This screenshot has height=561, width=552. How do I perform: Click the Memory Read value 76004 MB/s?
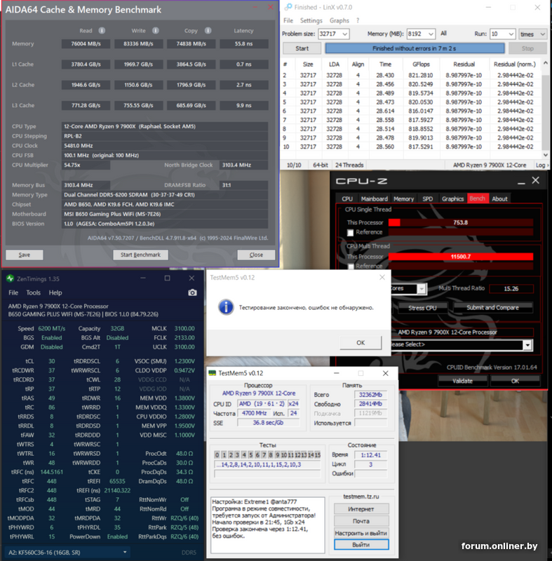[x=86, y=43]
